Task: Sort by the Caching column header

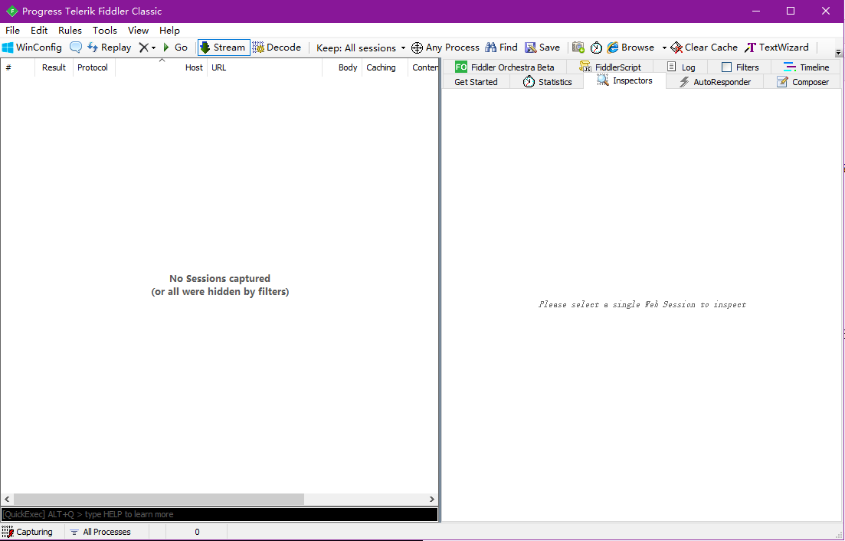Action: coord(385,67)
